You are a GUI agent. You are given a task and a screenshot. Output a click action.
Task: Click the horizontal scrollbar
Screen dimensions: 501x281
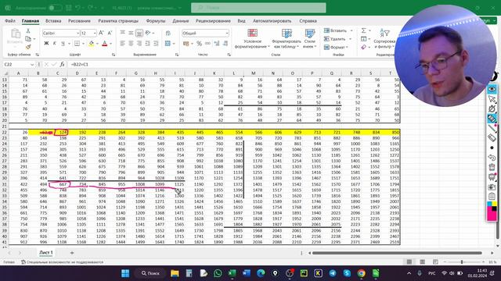point(397,253)
